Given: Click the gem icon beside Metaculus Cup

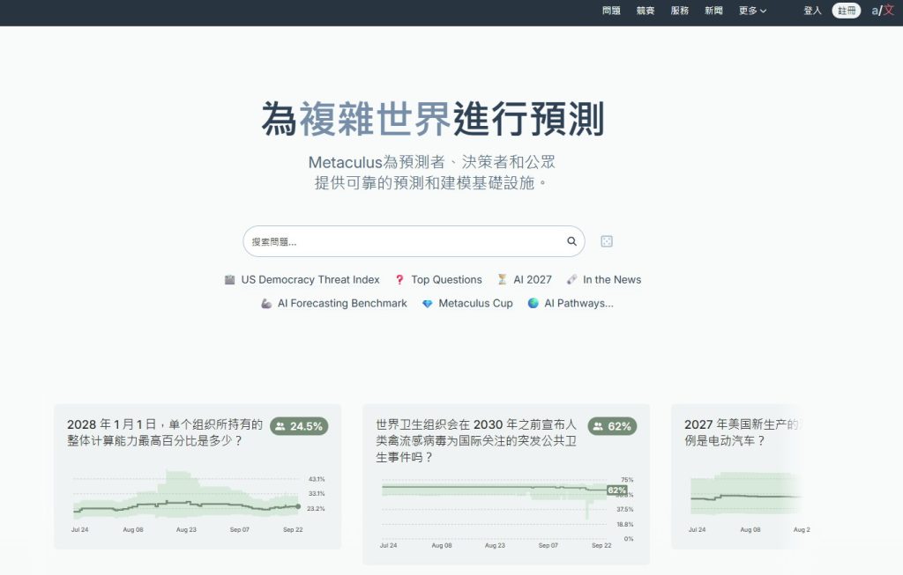Looking at the screenshot, I should [x=428, y=304].
